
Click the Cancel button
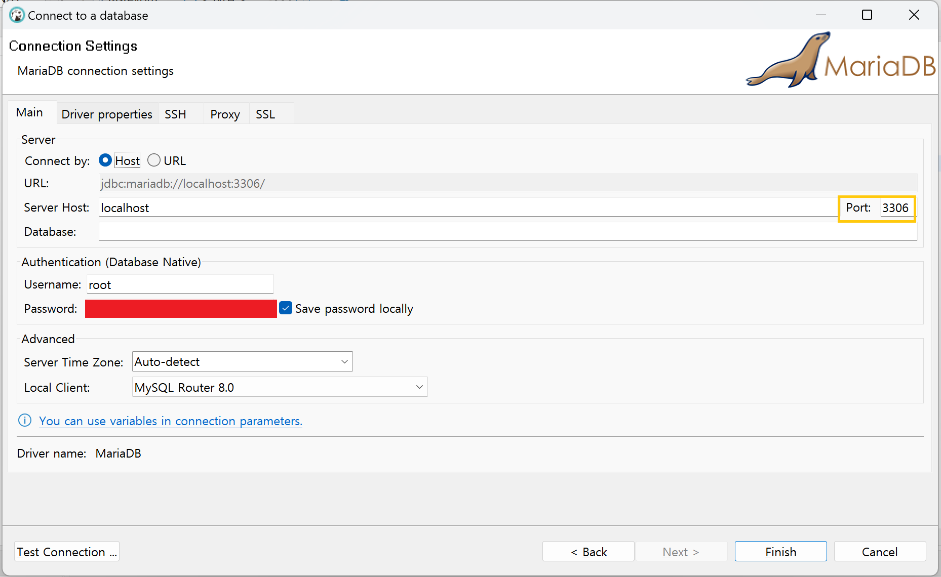(x=880, y=552)
